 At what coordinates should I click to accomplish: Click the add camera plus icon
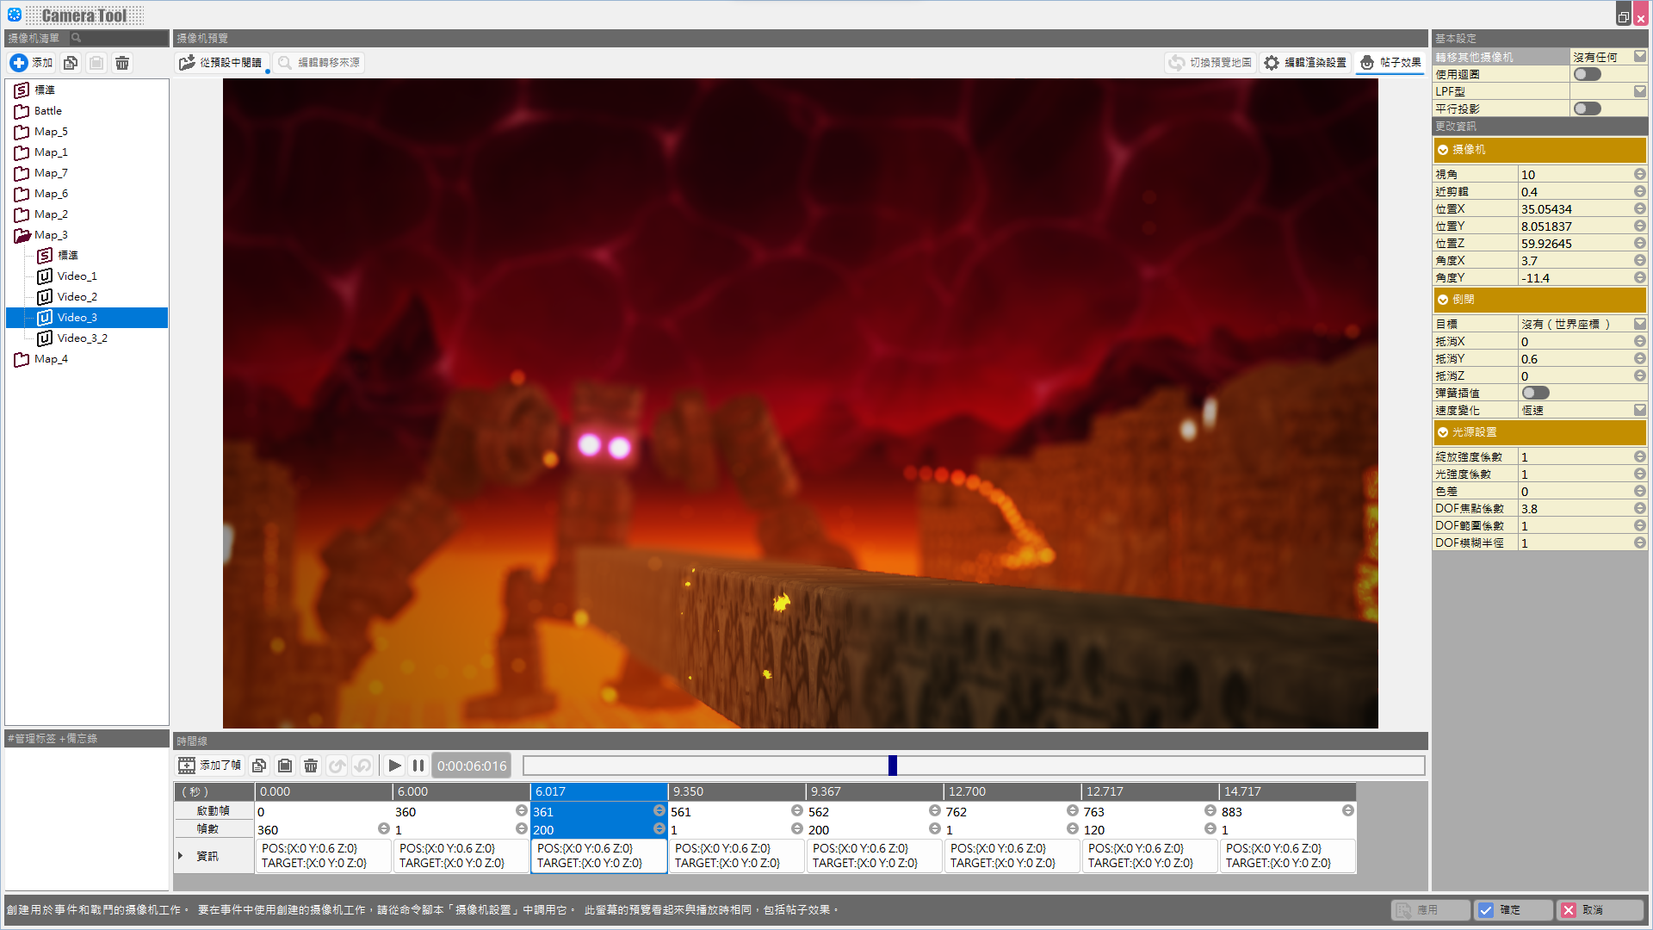19,63
